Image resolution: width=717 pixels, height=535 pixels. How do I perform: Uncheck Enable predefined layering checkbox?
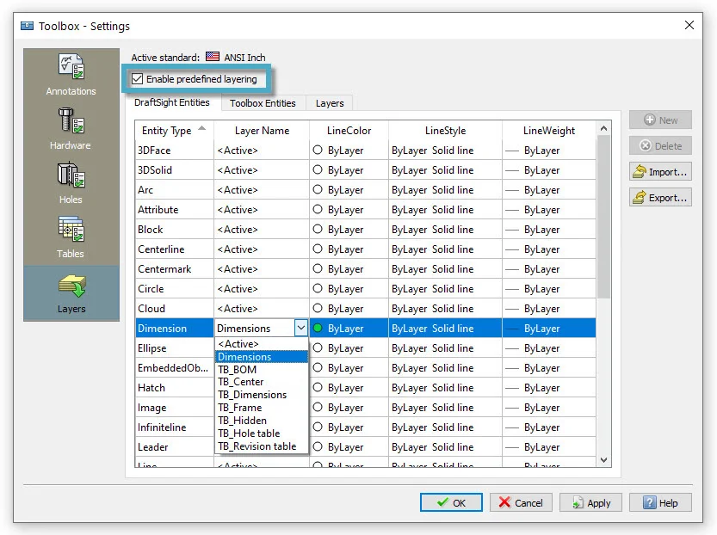click(138, 79)
